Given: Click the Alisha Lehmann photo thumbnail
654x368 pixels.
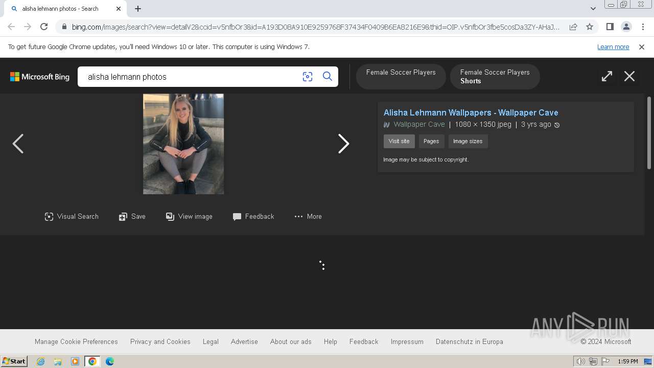Looking at the screenshot, I should (x=183, y=144).
